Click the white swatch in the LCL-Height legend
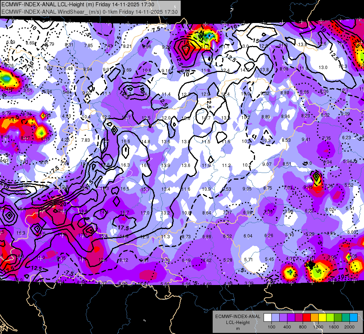The image size is (364, 334). coord(268,318)
